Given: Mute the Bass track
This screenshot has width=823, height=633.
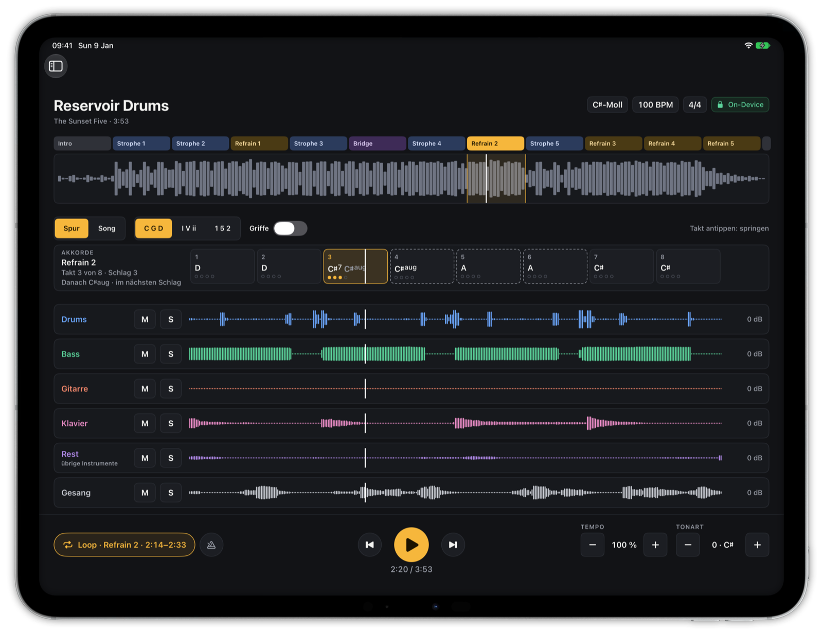Looking at the screenshot, I should coord(145,354).
